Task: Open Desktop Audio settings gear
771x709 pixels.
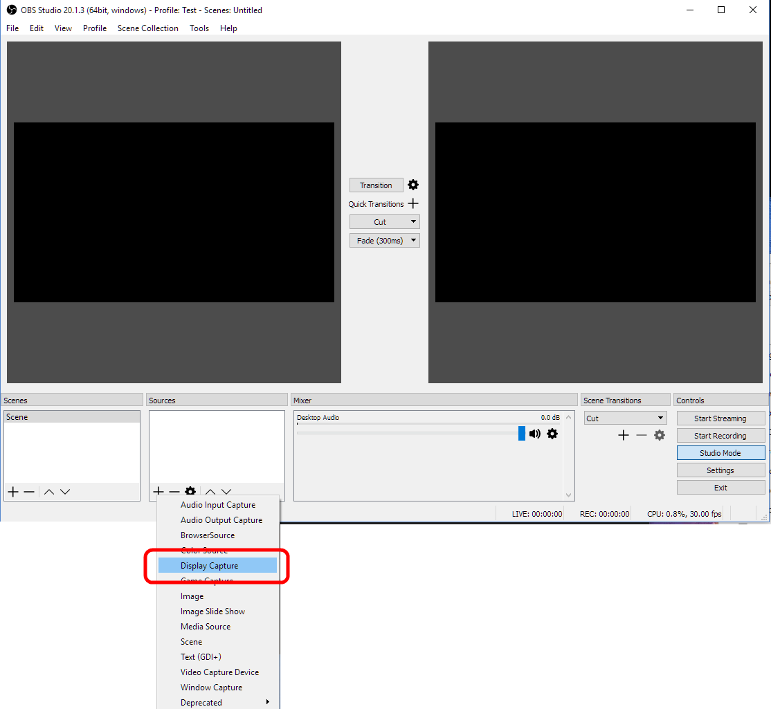Action: 552,434
